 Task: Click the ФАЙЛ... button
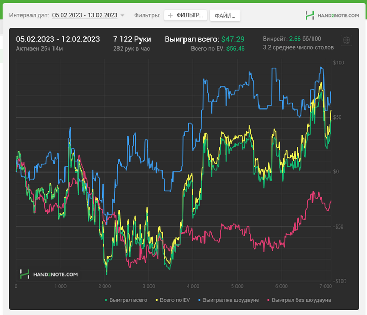click(225, 15)
